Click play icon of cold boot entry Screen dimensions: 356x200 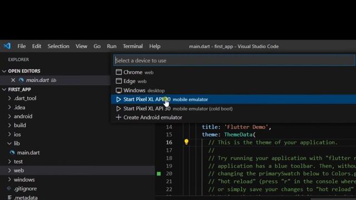click(118, 109)
